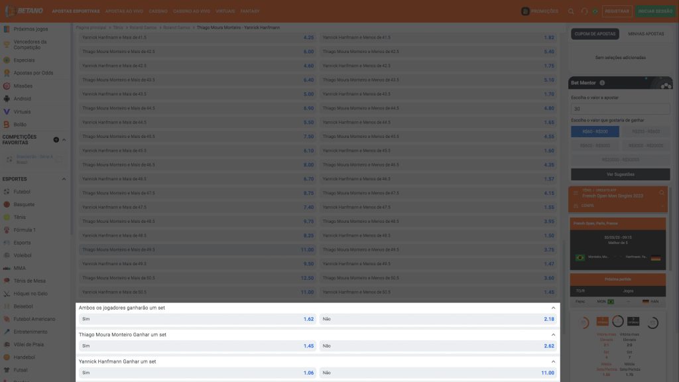Click the Especiais sidebar icon
679x382 pixels.
[x=7, y=60]
